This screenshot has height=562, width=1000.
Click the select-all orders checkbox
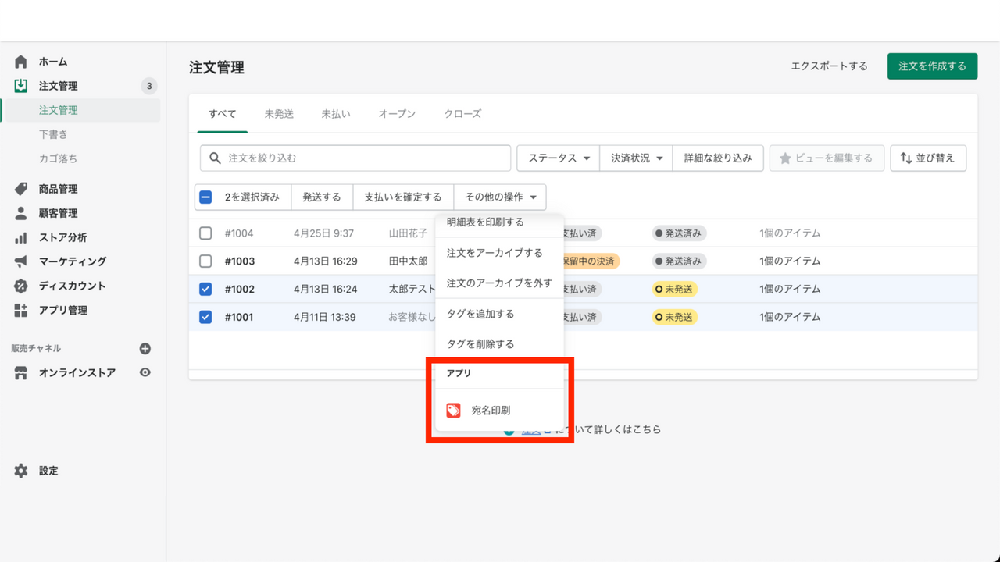pos(205,197)
